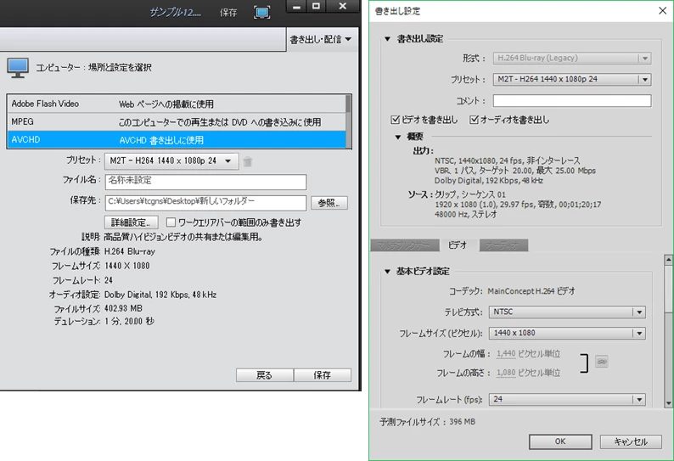Click the フレームの高さ 1,080 value
Image resolution: width=674 pixels, height=461 pixels.
(x=506, y=373)
